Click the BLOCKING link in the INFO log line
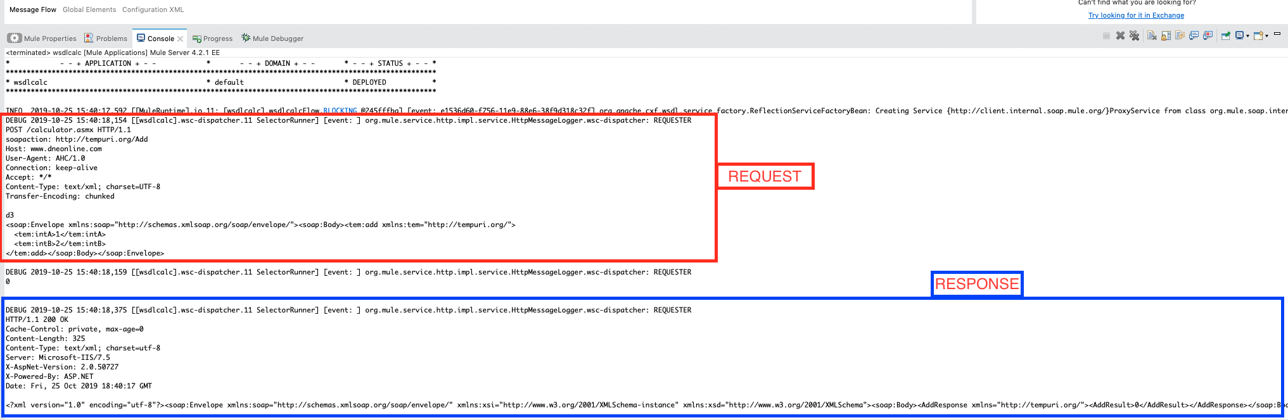Viewport: 1288px width, 420px height. pyautogui.click(x=340, y=111)
